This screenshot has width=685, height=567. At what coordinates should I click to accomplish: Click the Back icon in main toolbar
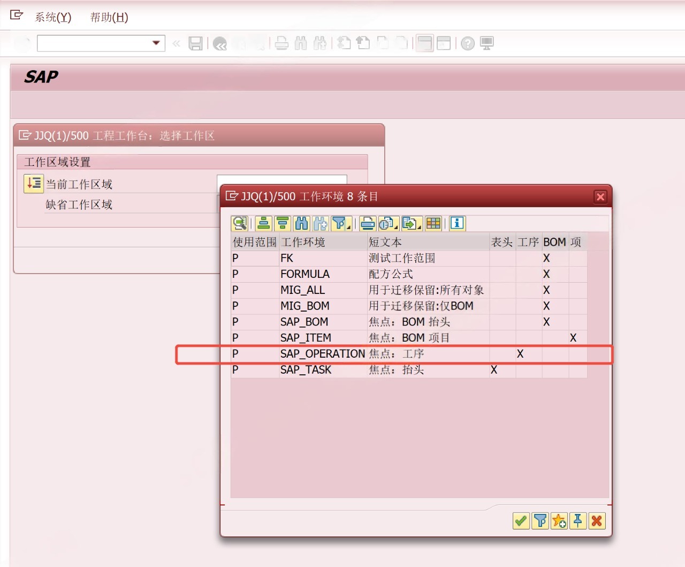click(x=220, y=43)
